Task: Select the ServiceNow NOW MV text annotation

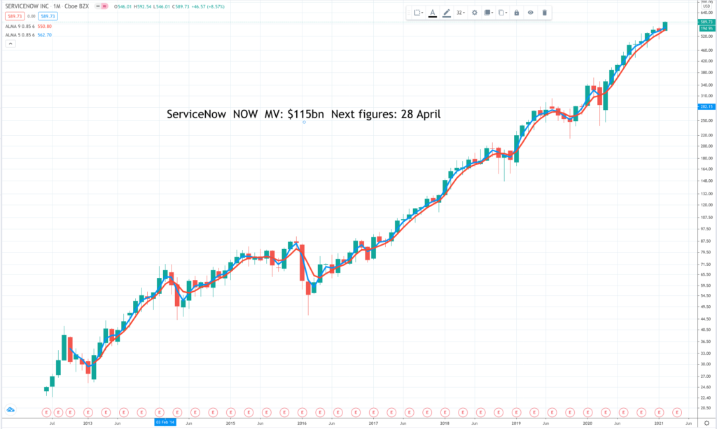Action: click(304, 114)
